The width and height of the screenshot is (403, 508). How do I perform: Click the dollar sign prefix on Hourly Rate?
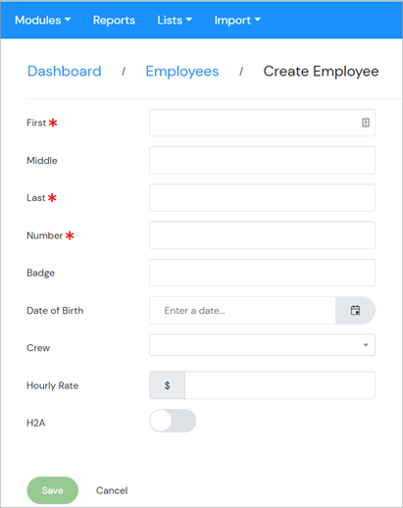coord(168,385)
